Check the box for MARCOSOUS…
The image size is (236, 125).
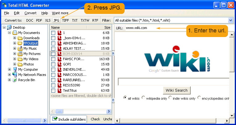(53, 75)
